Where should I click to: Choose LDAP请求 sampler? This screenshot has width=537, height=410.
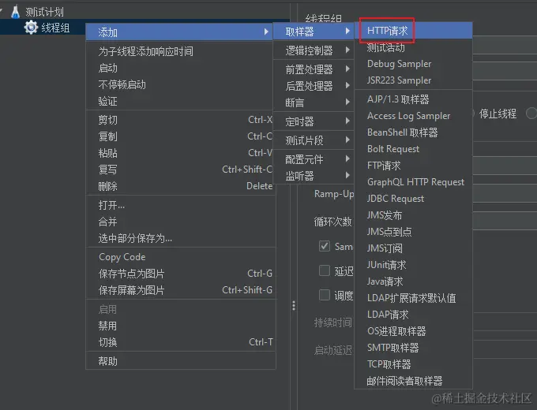point(413,315)
